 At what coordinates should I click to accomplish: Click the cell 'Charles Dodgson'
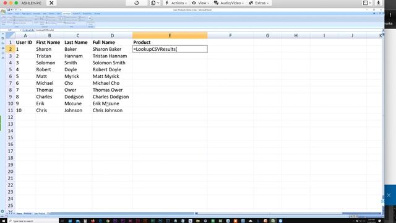click(x=112, y=97)
